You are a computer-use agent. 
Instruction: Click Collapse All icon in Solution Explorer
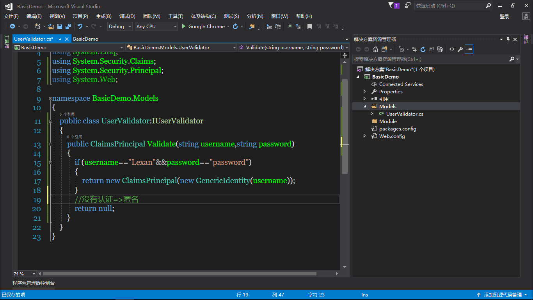[x=432, y=49]
